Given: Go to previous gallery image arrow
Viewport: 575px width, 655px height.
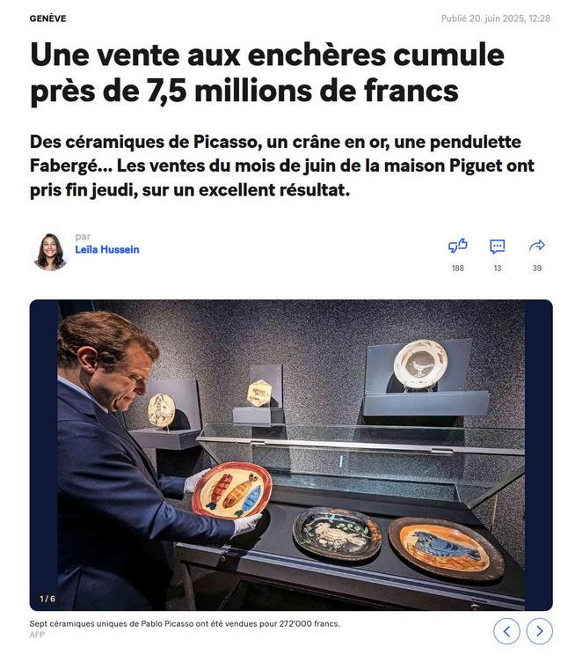Looking at the screenshot, I should [506, 630].
